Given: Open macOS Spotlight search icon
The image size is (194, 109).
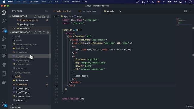Looking at the screenshot, I should point(148,2).
